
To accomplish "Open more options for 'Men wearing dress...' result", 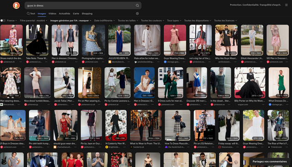I will (x=19, y=104).
